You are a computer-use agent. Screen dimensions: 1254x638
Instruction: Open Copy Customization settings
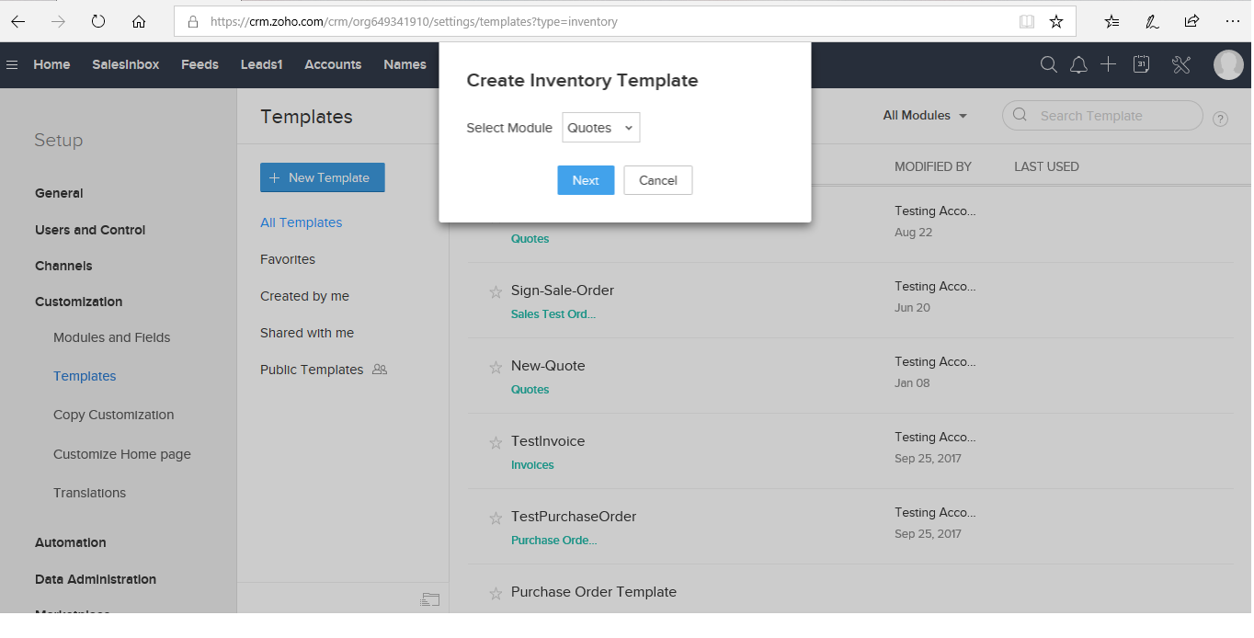pyautogui.click(x=114, y=415)
